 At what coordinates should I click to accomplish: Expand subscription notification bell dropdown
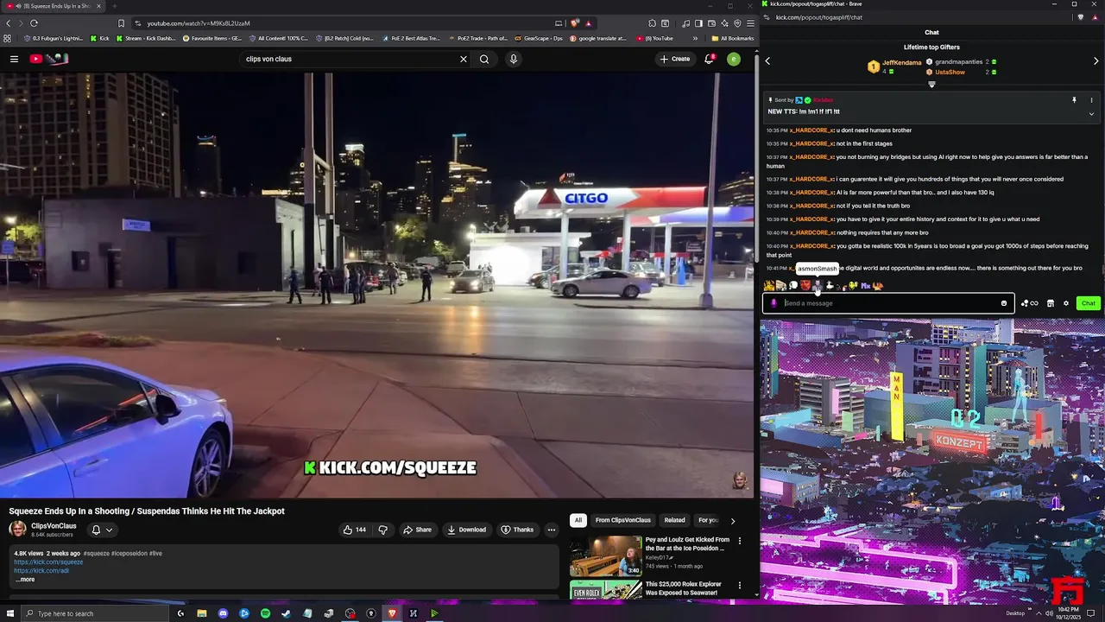(109, 530)
